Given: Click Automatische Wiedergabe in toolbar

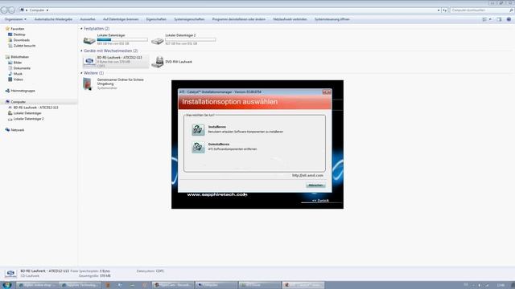Looking at the screenshot, I should pyautogui.click(x=53, y=19).
